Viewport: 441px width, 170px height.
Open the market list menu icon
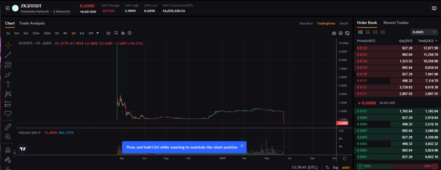pos(8,8)
